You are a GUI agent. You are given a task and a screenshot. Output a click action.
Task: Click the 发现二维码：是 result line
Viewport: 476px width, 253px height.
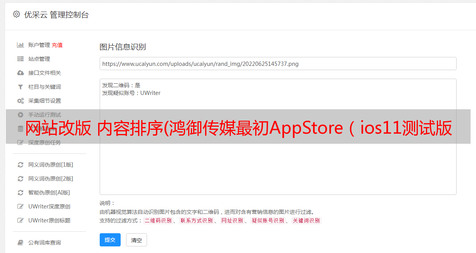coord(121,85)
